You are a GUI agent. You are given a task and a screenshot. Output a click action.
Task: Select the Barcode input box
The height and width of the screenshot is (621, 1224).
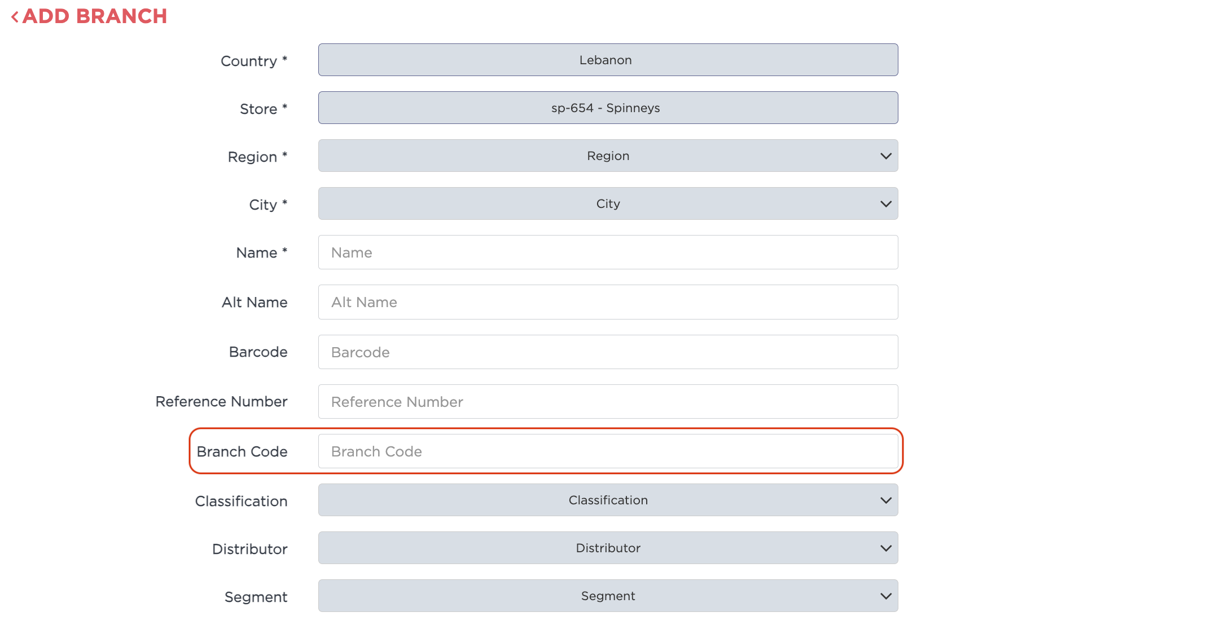(x=607, y=352)
